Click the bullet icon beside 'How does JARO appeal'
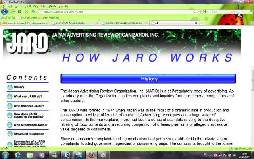The width and height of the screenshot is (254, 159). (x=10, y=115)
